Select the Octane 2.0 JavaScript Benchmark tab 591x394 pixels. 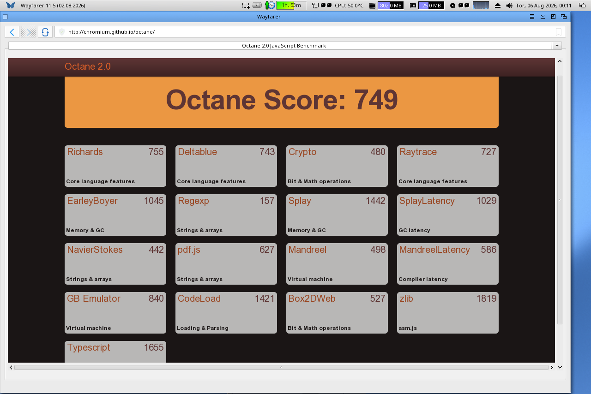[x=280, y=46]
